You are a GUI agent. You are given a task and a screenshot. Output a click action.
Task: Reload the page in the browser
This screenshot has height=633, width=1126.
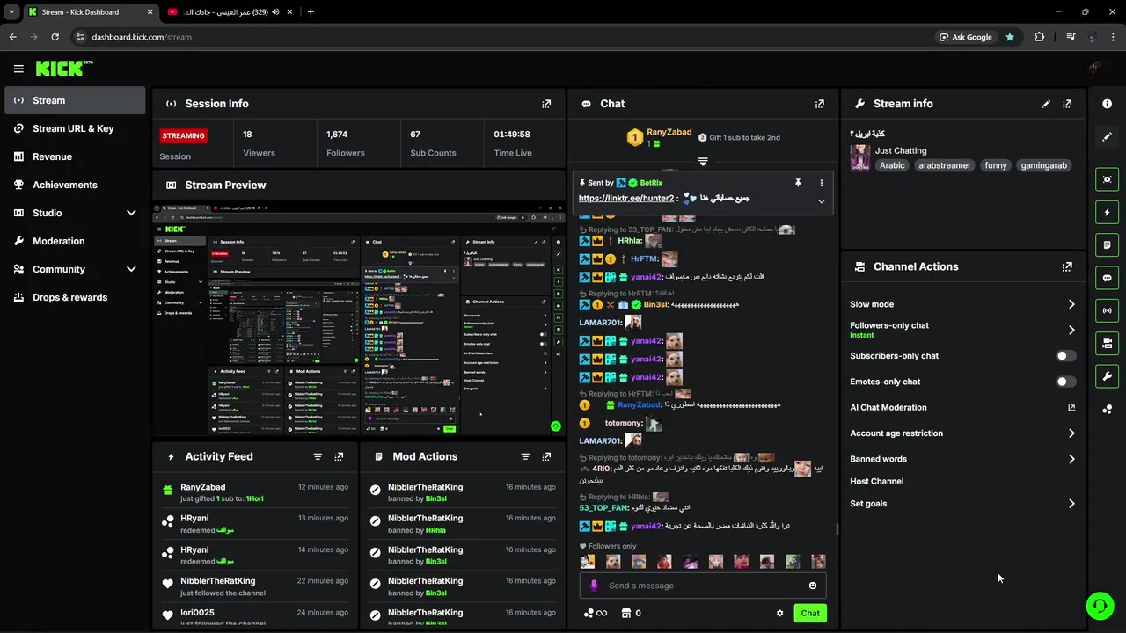click(55, 37)
